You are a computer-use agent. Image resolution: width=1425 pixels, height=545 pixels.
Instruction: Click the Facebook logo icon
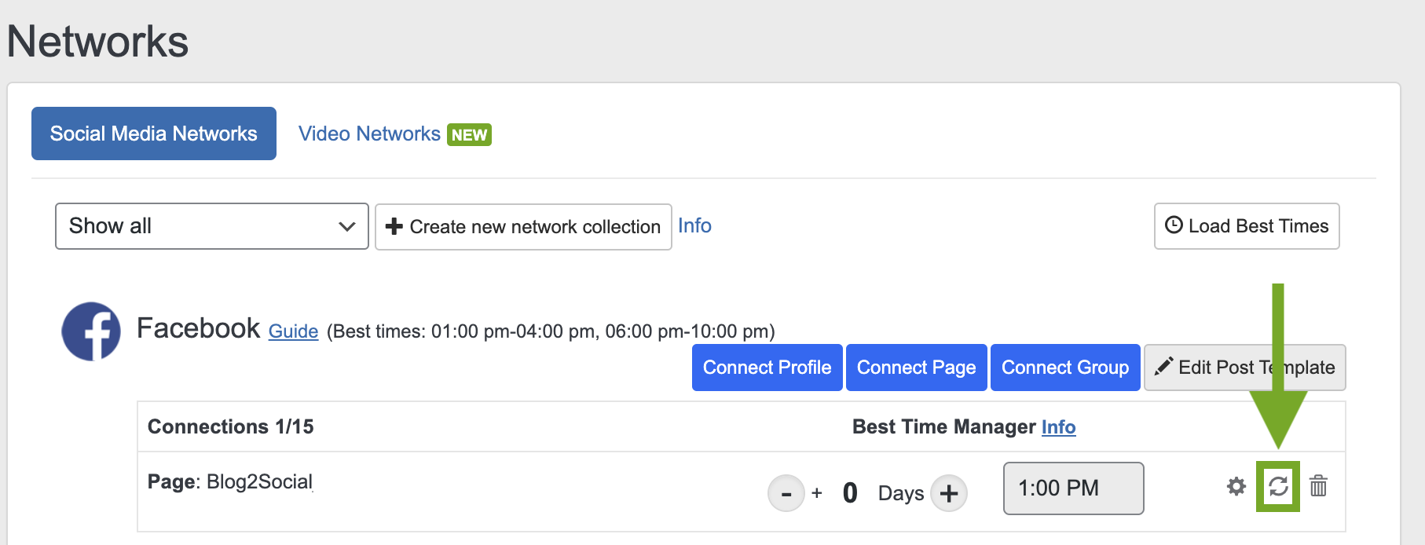(91, 331)
